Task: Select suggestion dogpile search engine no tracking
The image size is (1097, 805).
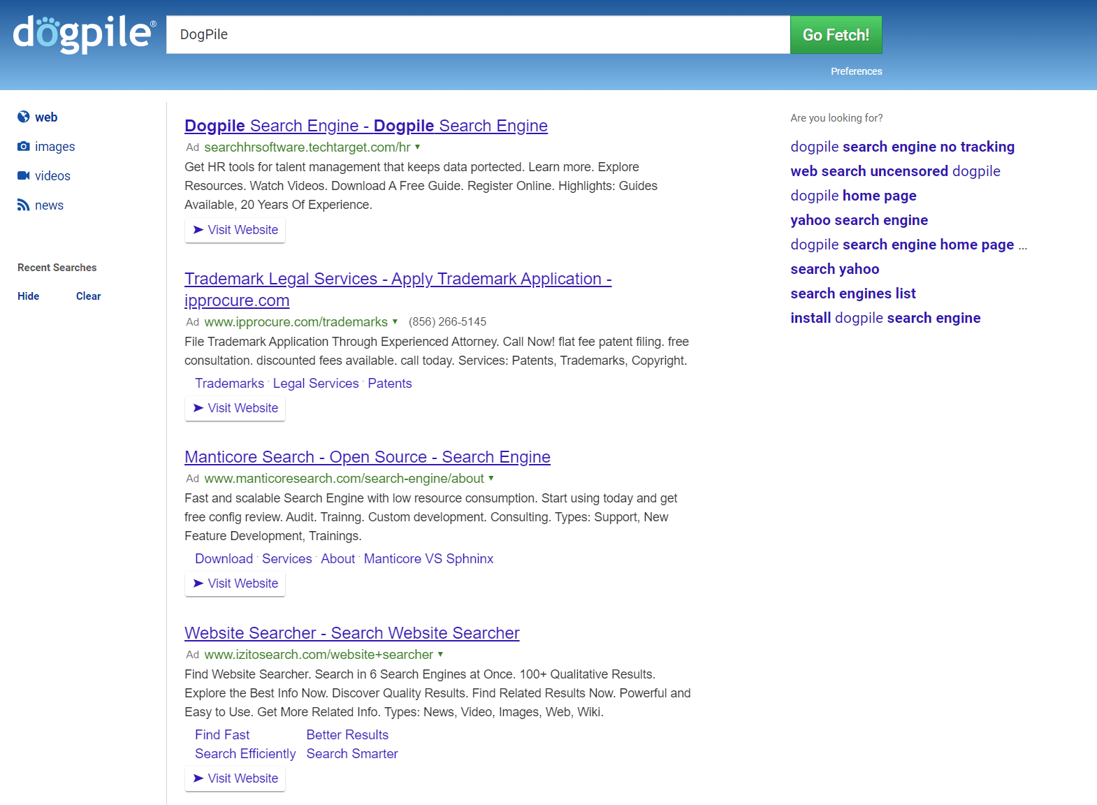Action: [902, 147]
